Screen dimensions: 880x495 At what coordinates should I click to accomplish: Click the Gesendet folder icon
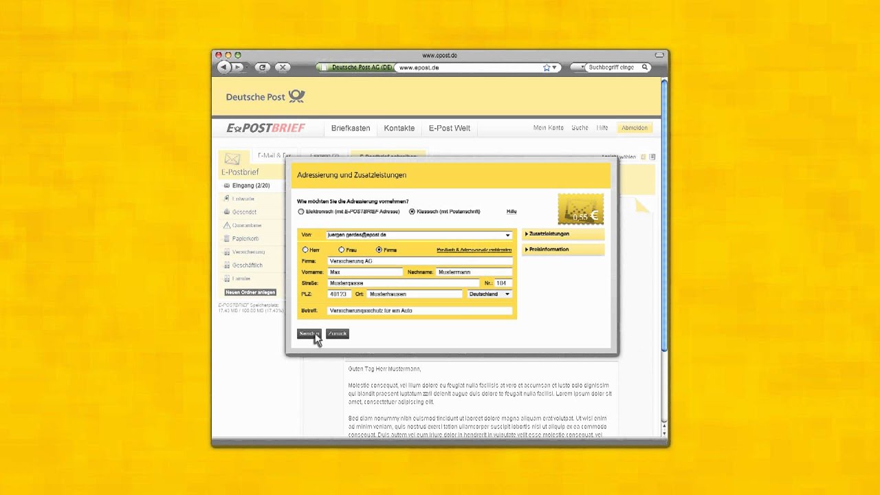click(x=227, y=212)
